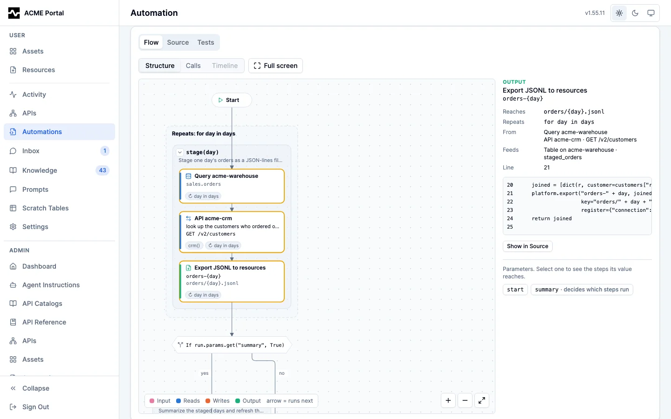Open the admin Dashboard

pos(59,266)
